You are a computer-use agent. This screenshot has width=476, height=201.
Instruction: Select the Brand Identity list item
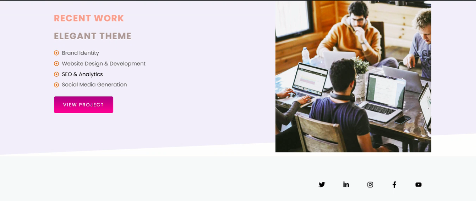click(x=80, y=53)
